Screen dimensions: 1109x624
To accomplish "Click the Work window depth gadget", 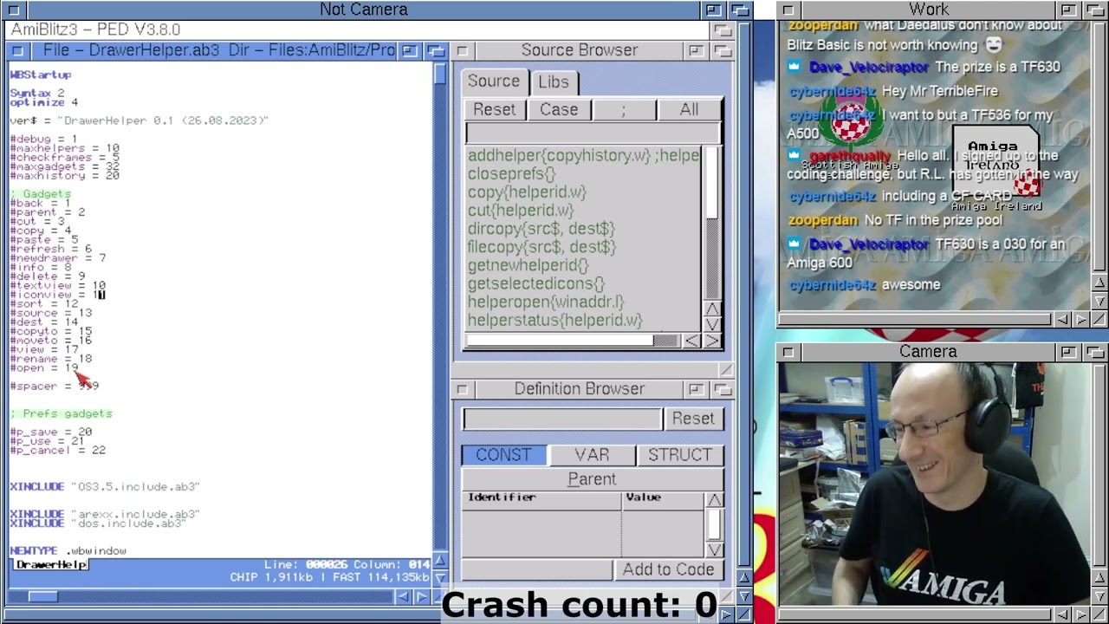I will [x=1096, y=10].
